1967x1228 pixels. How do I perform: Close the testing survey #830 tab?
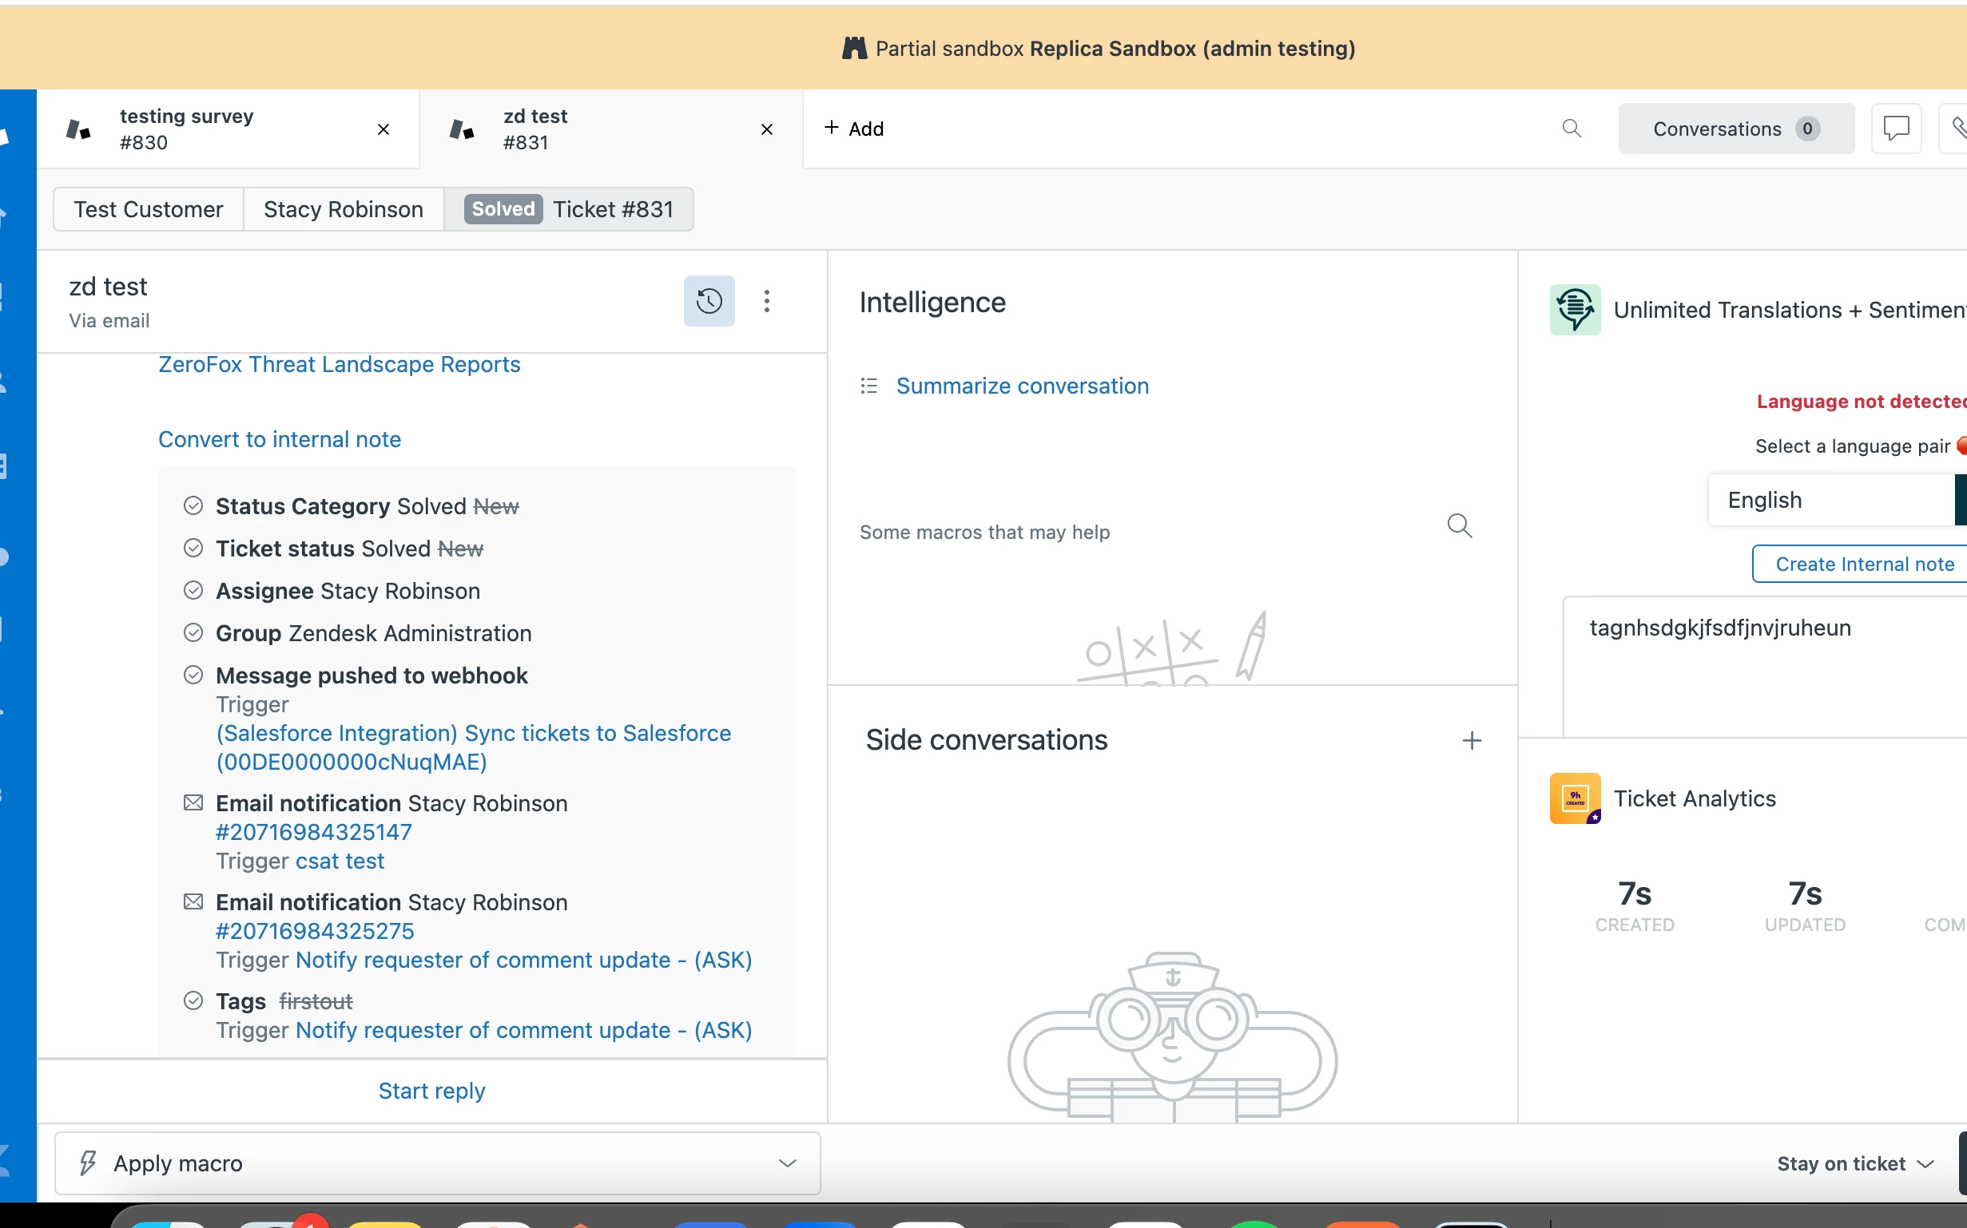coord(383,129)
